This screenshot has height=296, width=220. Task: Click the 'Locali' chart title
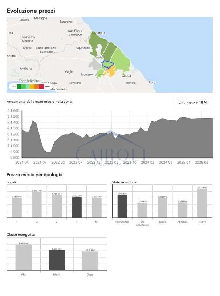pos(11,182)
